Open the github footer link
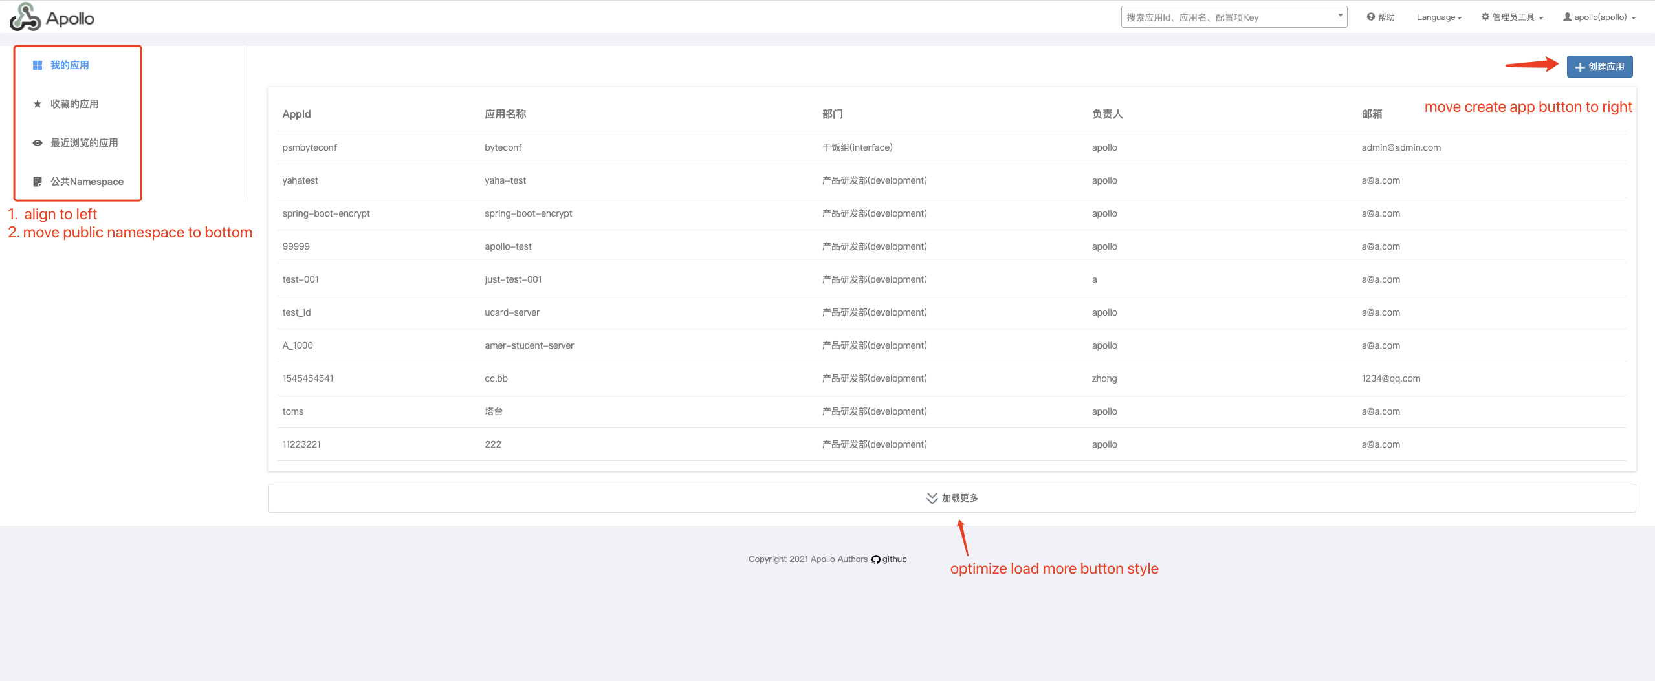 (895, 559)
